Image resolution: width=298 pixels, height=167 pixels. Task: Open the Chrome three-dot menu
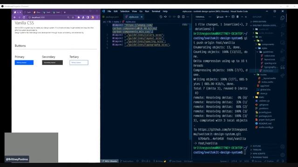(97, 18)
